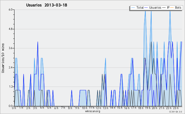
Task: Click the y-axis label 'Usuarios/10 mins'
Action: [x=3, y=58]
